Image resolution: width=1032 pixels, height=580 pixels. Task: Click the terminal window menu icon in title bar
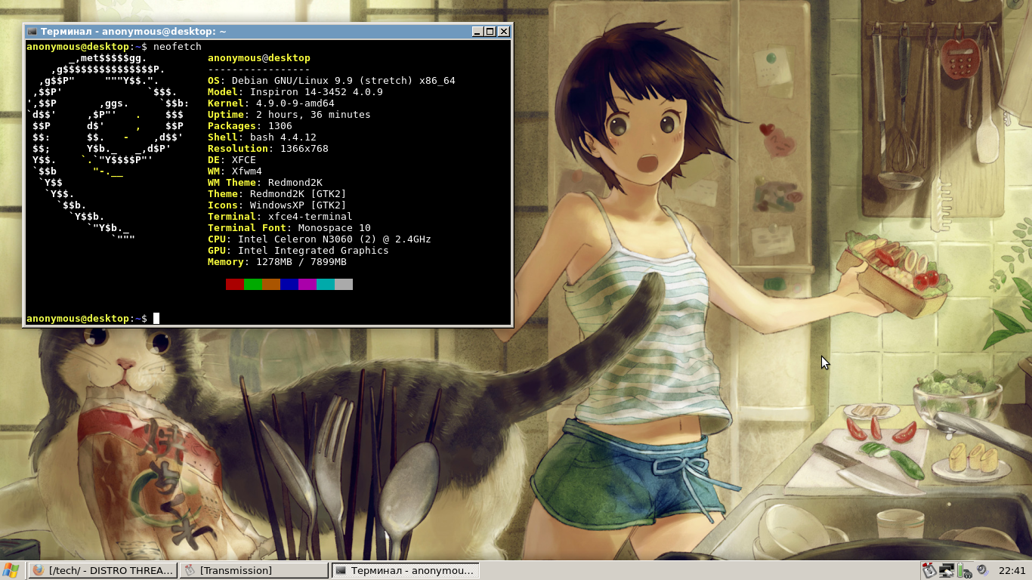(x=32, y=32)
